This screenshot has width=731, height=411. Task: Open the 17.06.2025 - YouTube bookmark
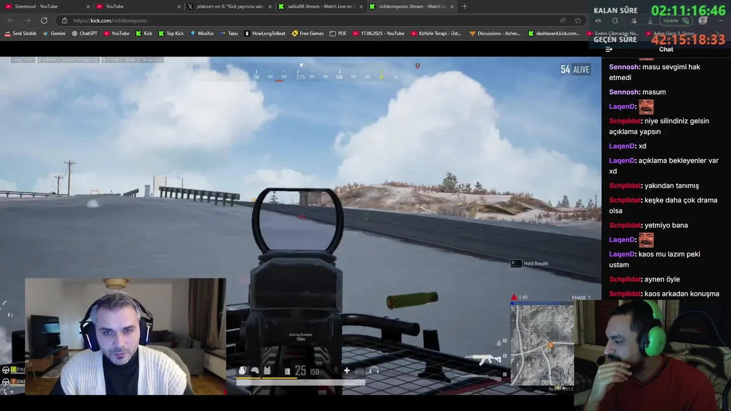click(379, 34)
